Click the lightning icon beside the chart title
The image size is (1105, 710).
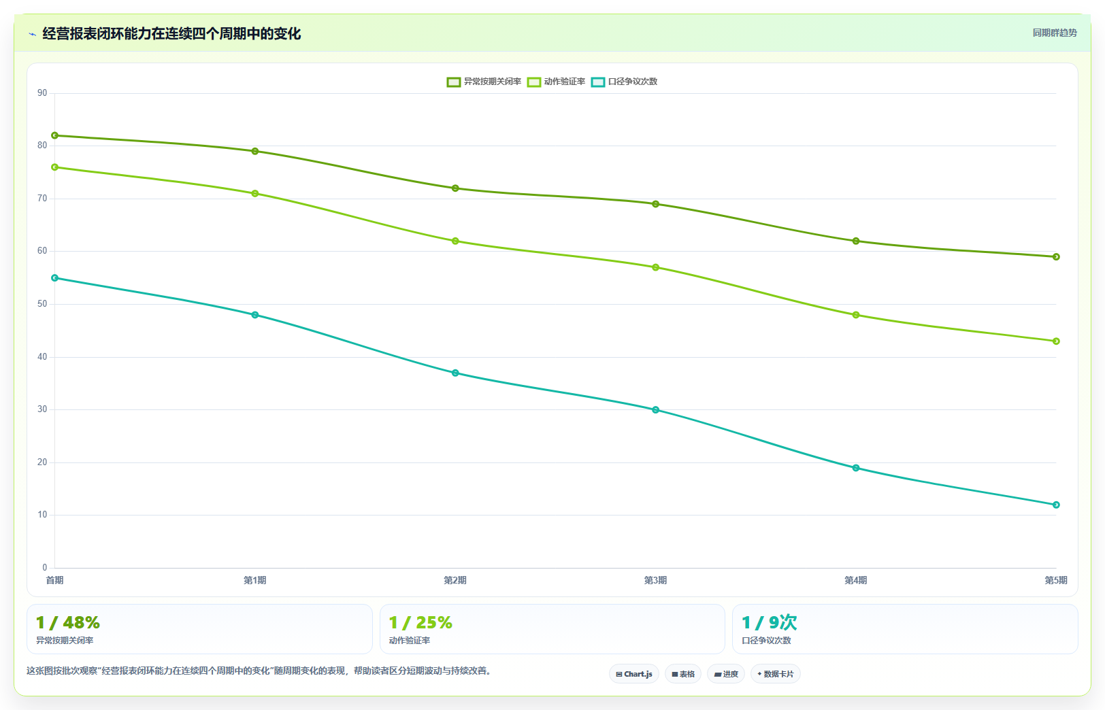tap(32, 34)
